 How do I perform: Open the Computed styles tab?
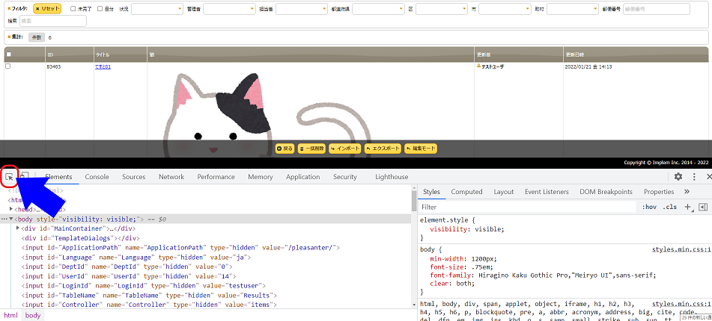tap(466, 192)
